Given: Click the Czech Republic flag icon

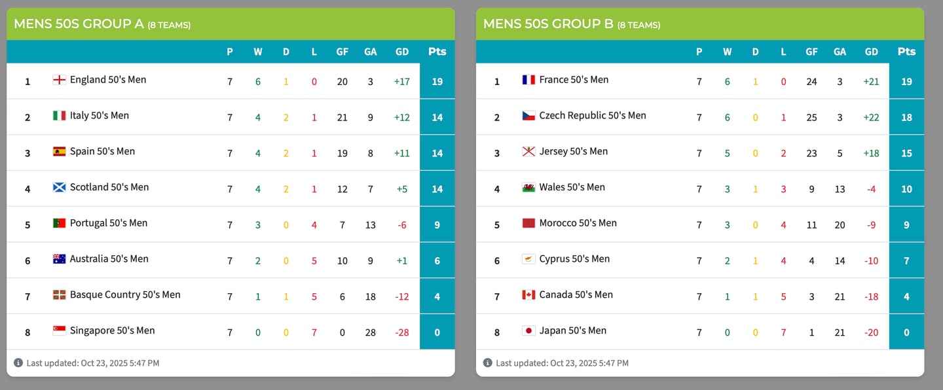Looking at the screenshot, I should 528,116.
